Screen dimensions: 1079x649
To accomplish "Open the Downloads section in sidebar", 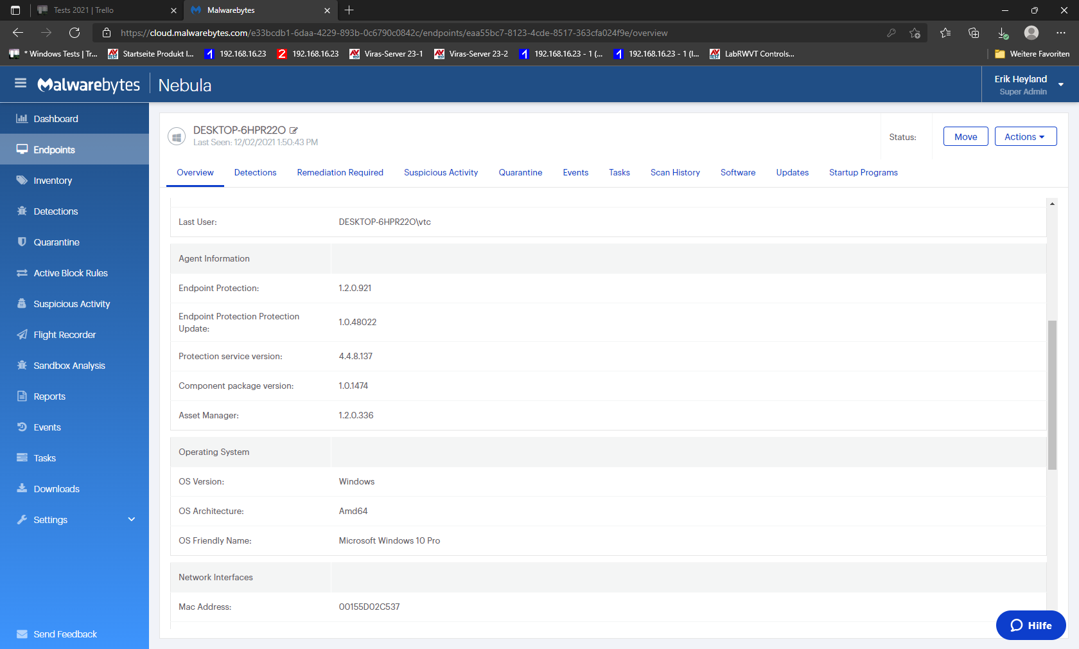I will [x=57, y=489].
